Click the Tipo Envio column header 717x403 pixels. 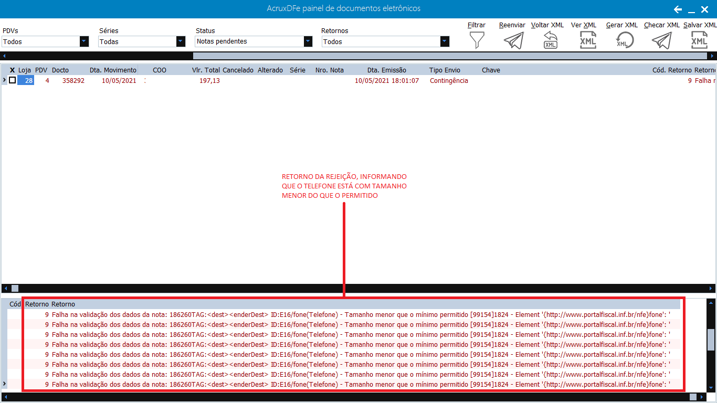click(445, 70)
